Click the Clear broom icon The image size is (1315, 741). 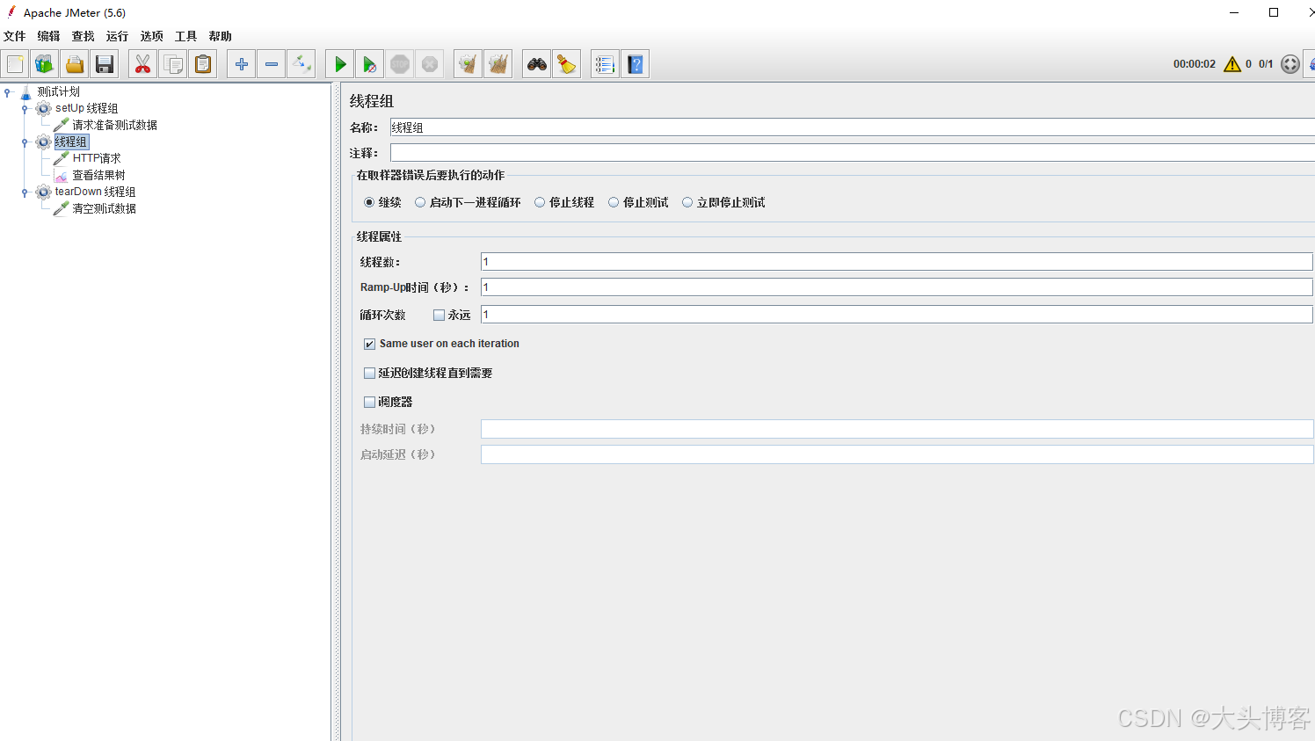(469, 64)
